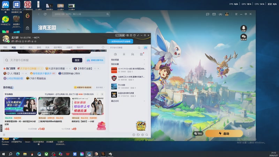Switch to the 小游戏 tab
The width and height of the screenshot is (279, 157).
coord(69,47)
